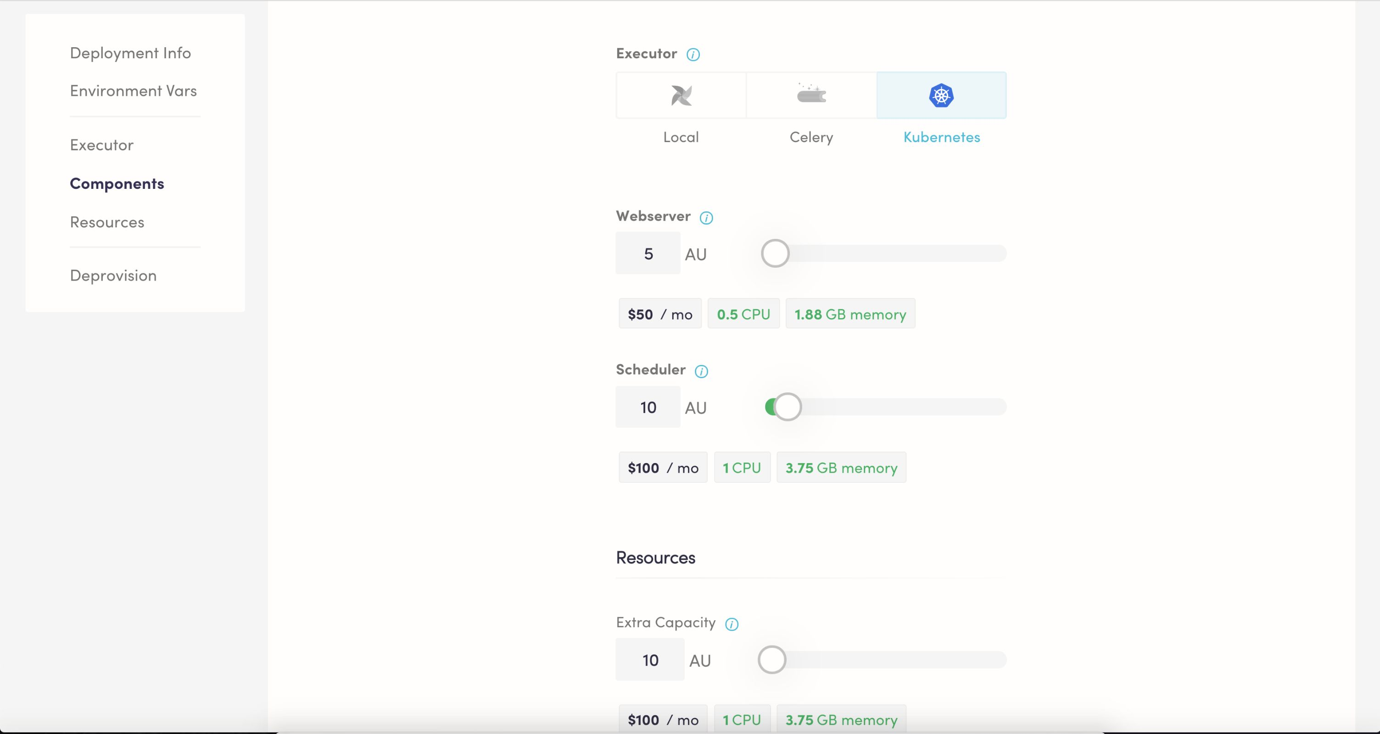
Task: Open the Extra Capacity info icon
Action: coord(731,624)
